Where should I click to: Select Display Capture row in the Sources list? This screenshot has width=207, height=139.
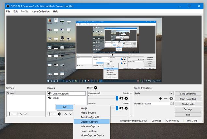[66, 93]
